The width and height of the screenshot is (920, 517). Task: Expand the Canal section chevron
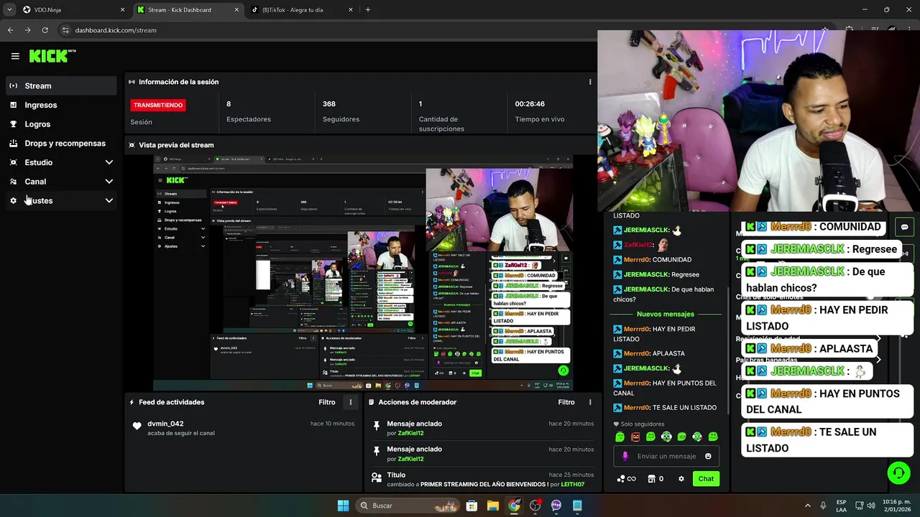pos(109,182)
